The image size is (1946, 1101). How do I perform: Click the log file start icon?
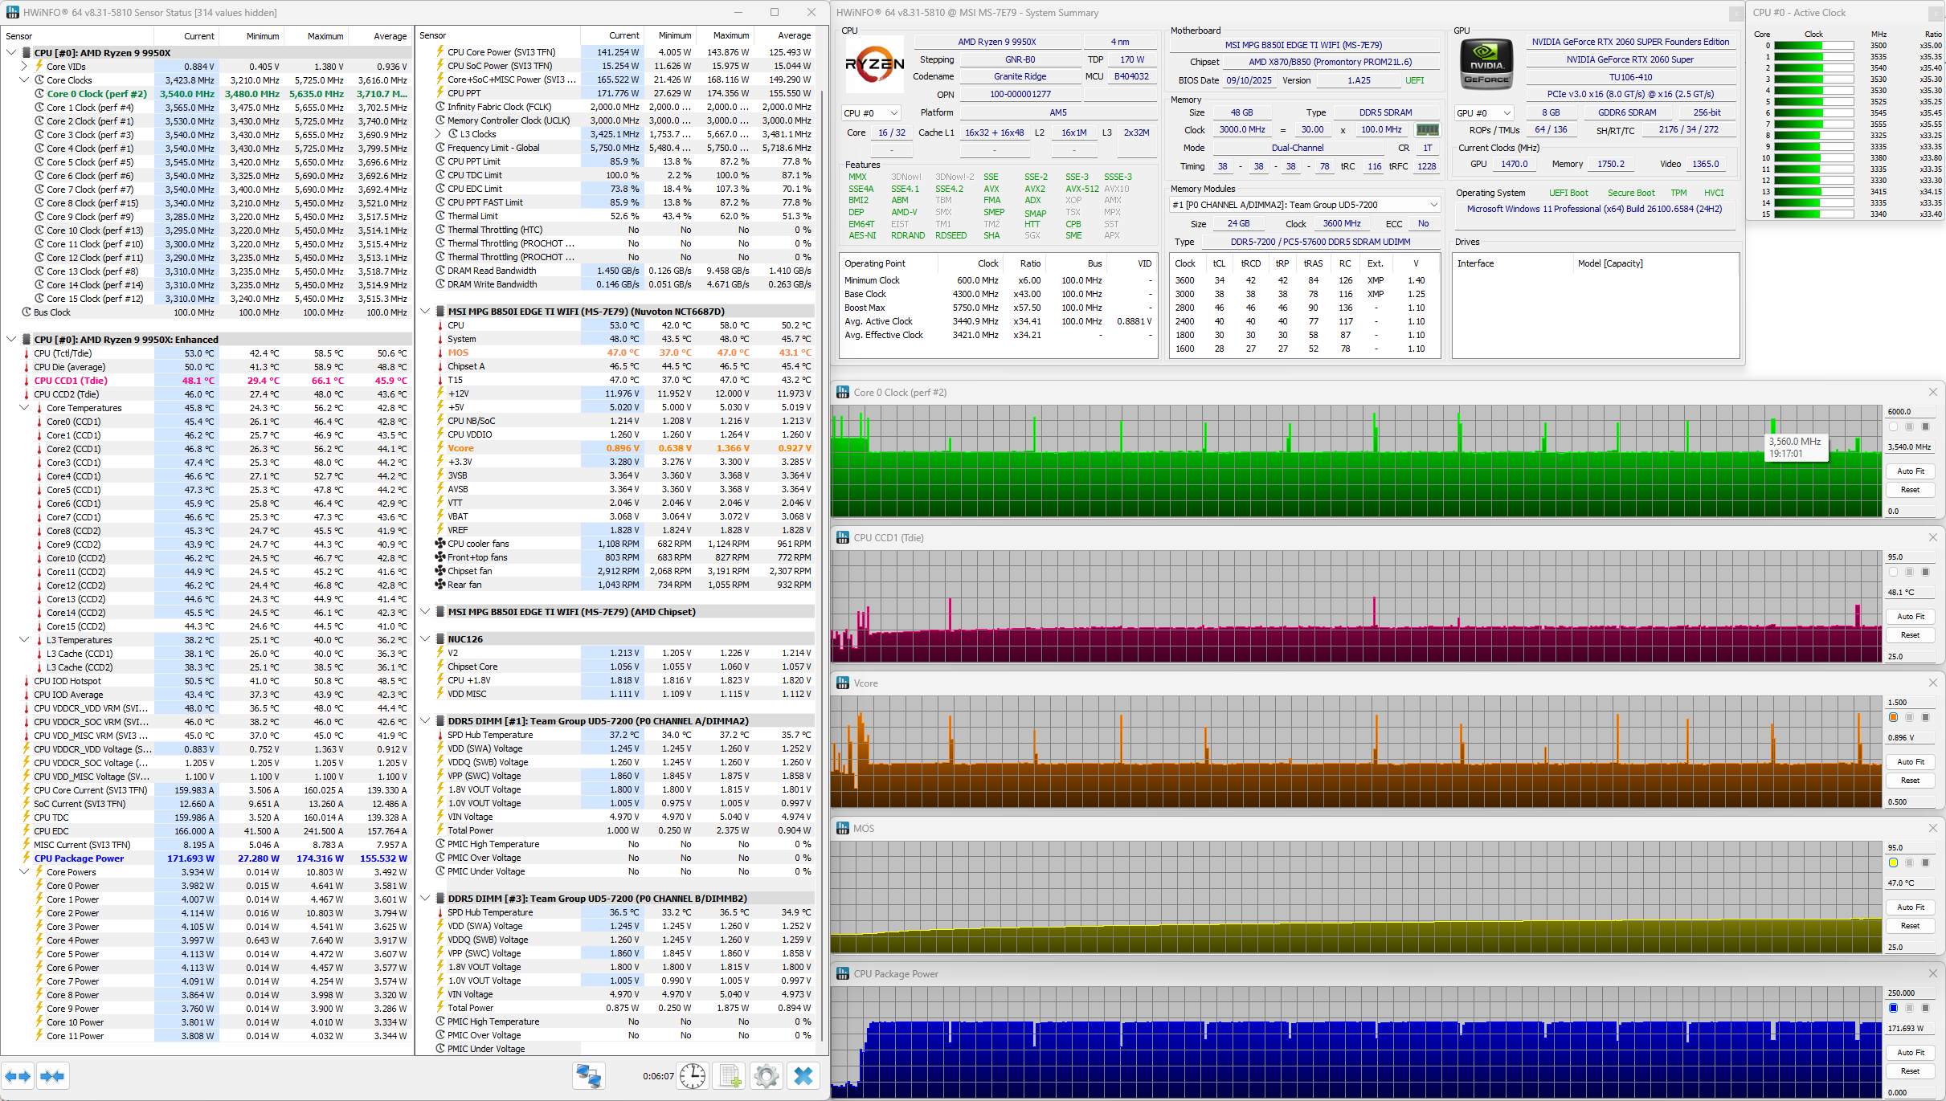tap(730, 1076)
